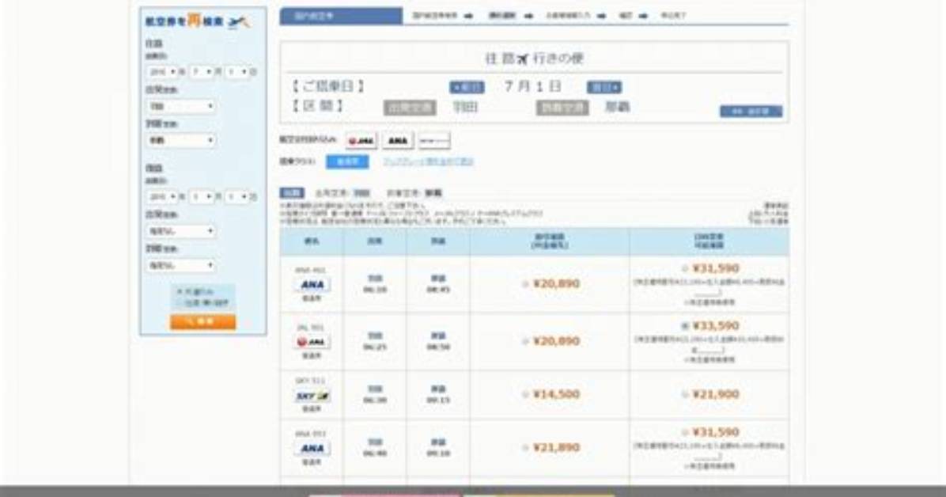Click the 7月1日 boarding date text
The height and width of the screenshot is (497, 946).
[533, 86]
